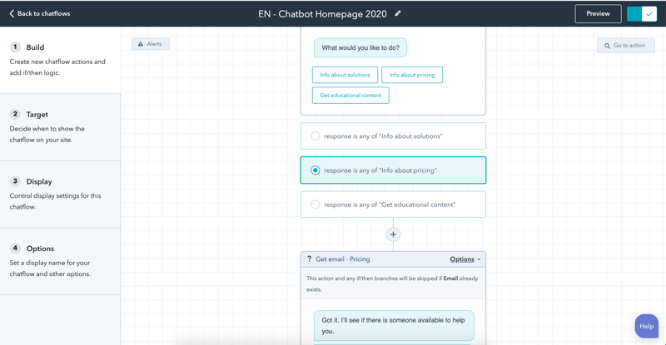Screen dimensions: 666x345
Task: Click text "Control display settings for this chatflow."
Action: tap(55, 201)
